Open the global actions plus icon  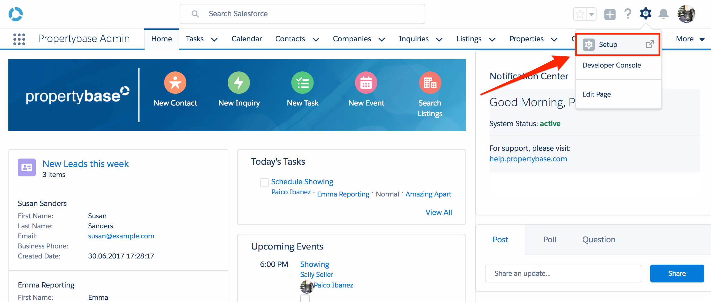(610, 14)
